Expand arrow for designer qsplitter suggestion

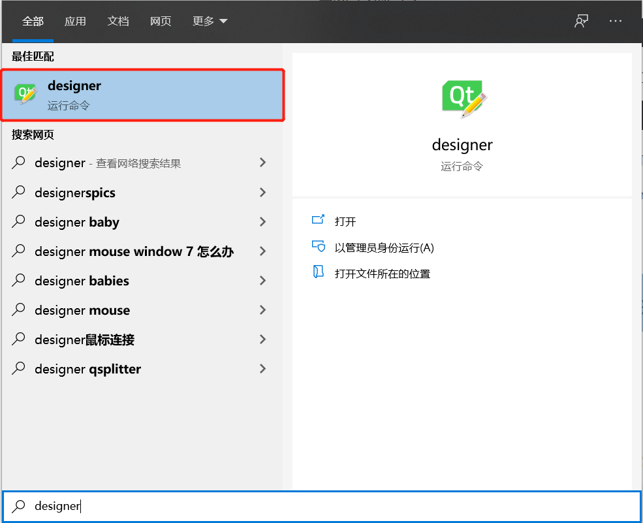point(263,368)
